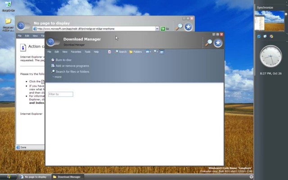Click the Done status bar text
The height and width of the screenshot is (180, 288).
(23, 147)
